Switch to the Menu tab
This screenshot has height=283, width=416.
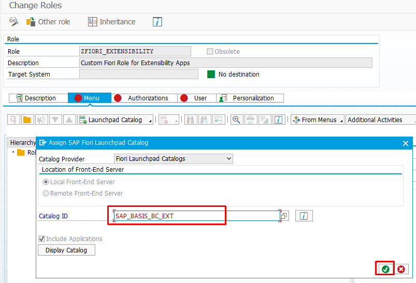click(90, 98)
